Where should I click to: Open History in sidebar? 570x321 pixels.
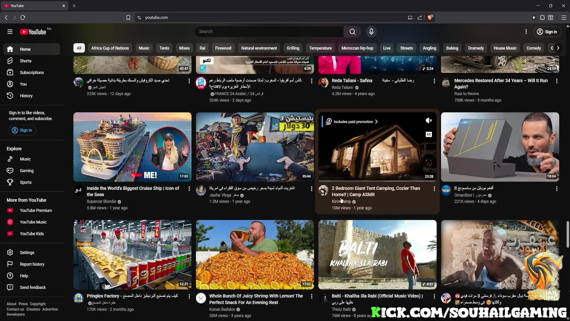(32, 95)
